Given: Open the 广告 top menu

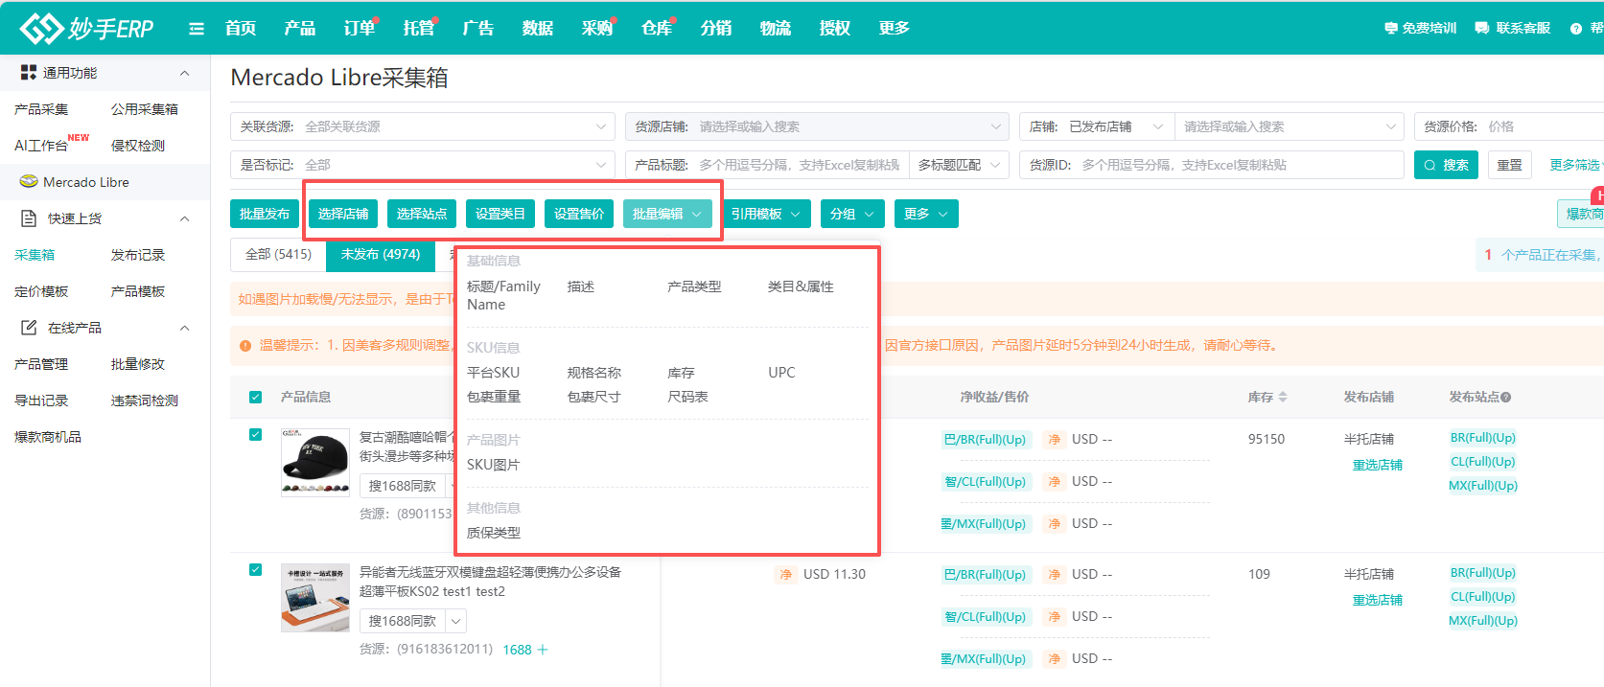Looking at the screenshot, I should pos(478,29).
